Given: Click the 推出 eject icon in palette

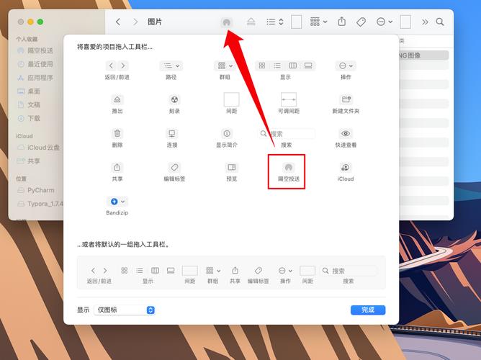Looking at the screenshot, I should point(117,99).
